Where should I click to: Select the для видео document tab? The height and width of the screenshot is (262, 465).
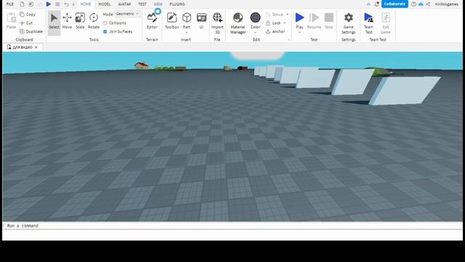(x=23, y=47)
